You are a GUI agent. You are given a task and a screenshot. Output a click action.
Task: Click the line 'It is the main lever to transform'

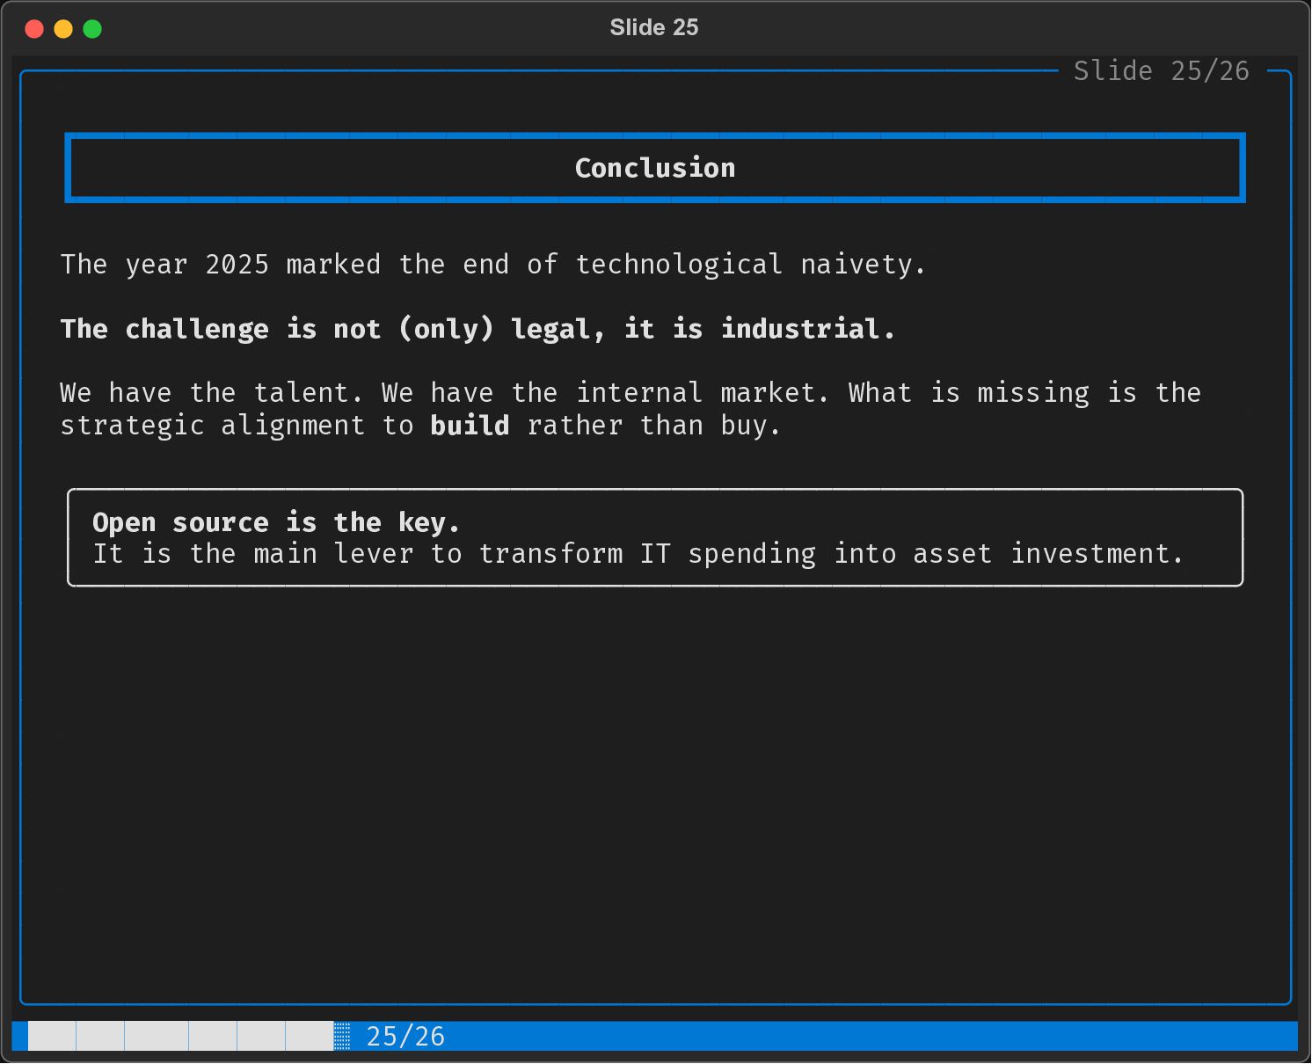point(638,554)
